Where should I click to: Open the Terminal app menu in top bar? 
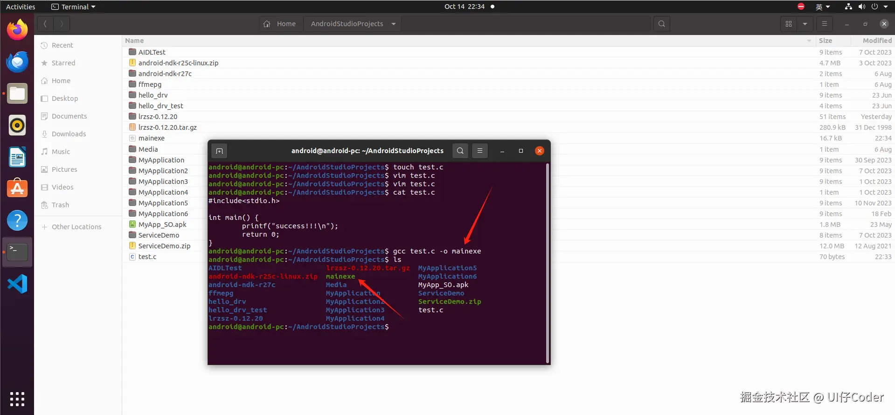tap(73, 7)
